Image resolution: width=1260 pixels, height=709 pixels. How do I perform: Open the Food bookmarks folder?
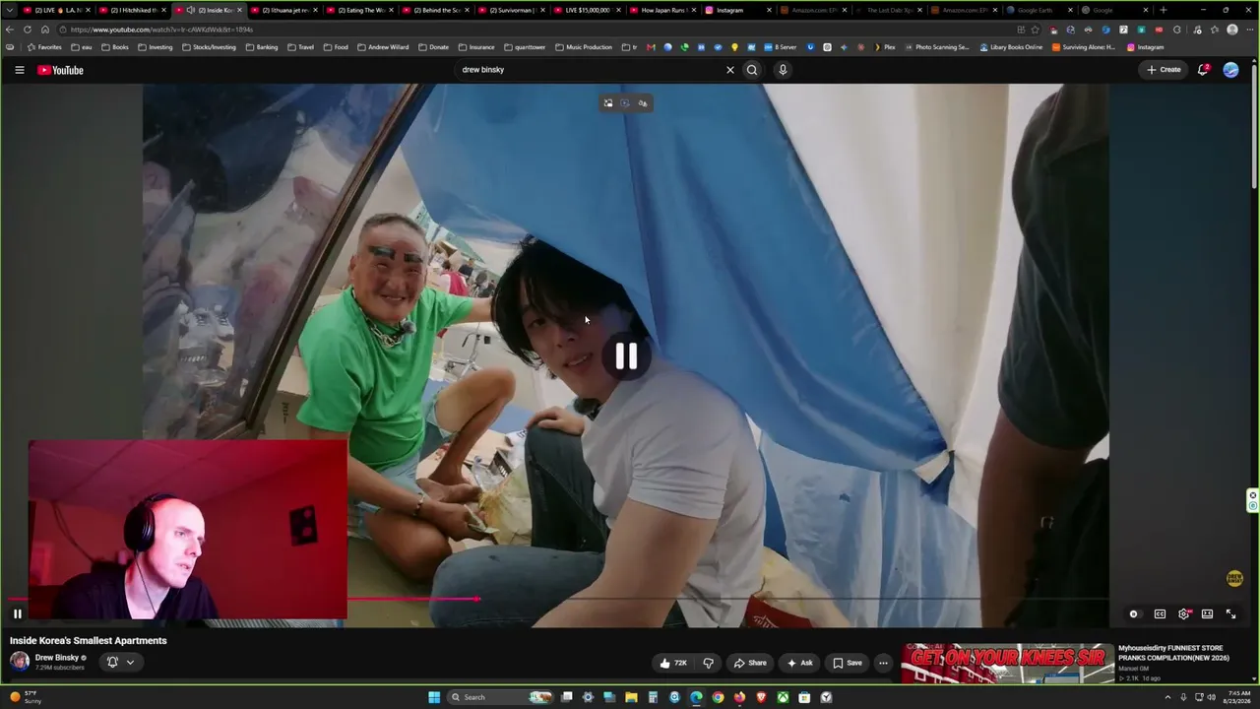point(336,47)
